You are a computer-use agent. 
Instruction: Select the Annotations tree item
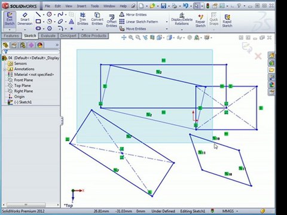click(24, 69)
